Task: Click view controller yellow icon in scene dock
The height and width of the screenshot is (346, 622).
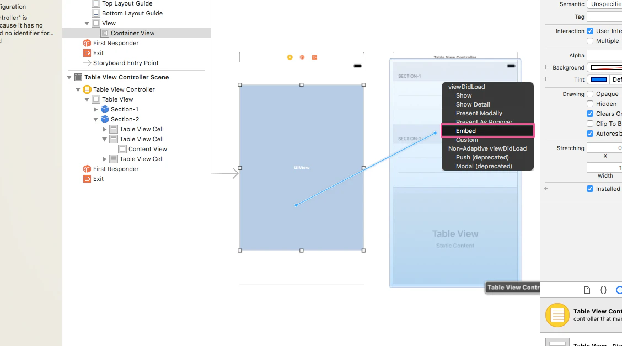Action: (x=290, y=57)
